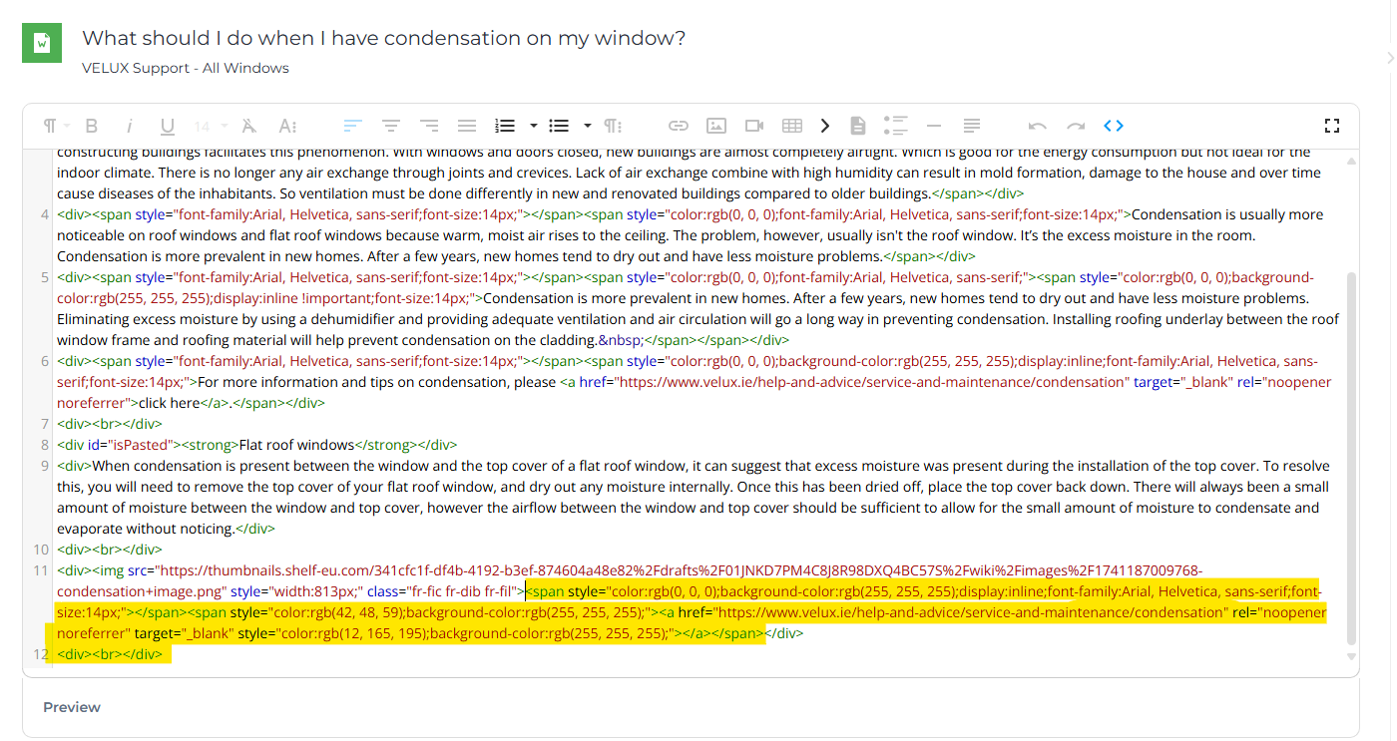
Task: Toggle Code View in editor toolbar
Action: [1113, 126]
